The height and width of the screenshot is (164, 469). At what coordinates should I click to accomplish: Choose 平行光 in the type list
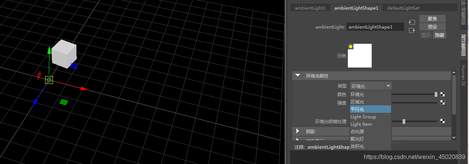coord(370,109)
